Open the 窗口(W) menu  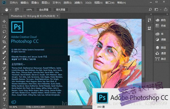(x=110, y=3)
